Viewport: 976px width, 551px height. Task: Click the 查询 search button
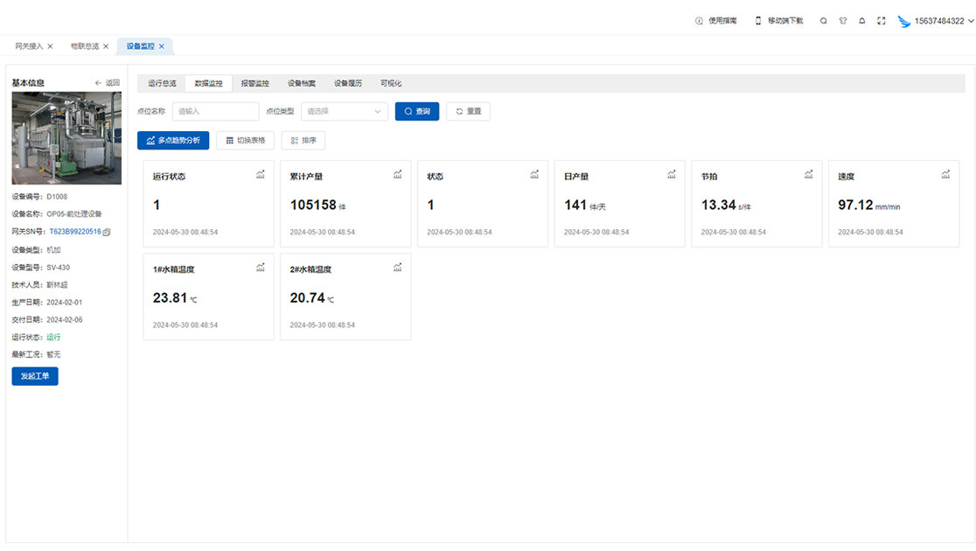pyautogui.click(x=417, y=112)
